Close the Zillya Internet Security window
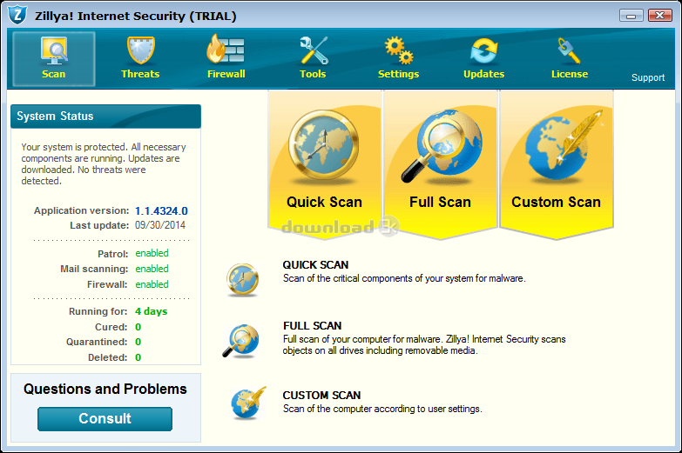The width and height of the screenshot is (682, 453). click(660, 16)
